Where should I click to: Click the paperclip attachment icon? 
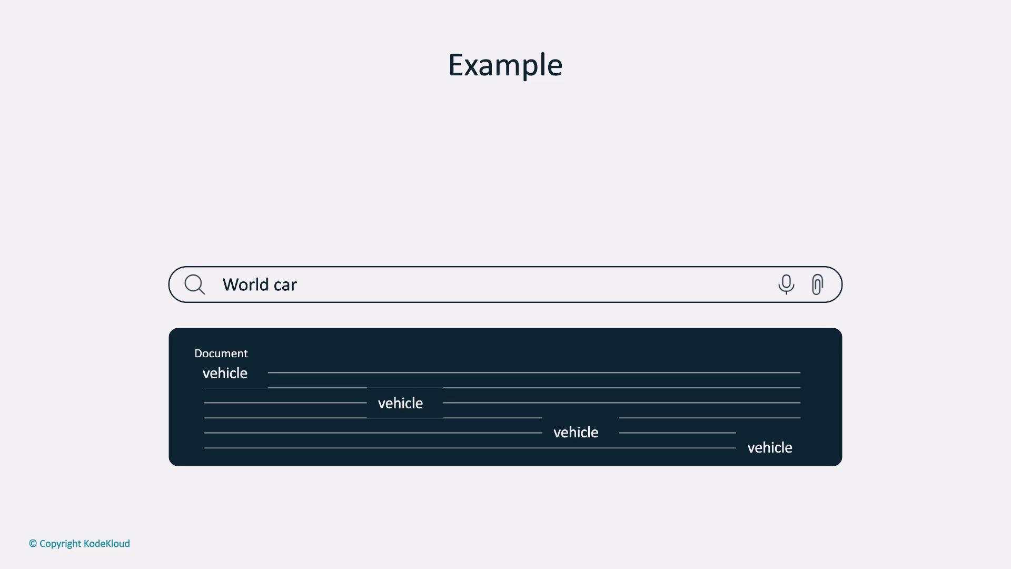(x=817, y=284)
